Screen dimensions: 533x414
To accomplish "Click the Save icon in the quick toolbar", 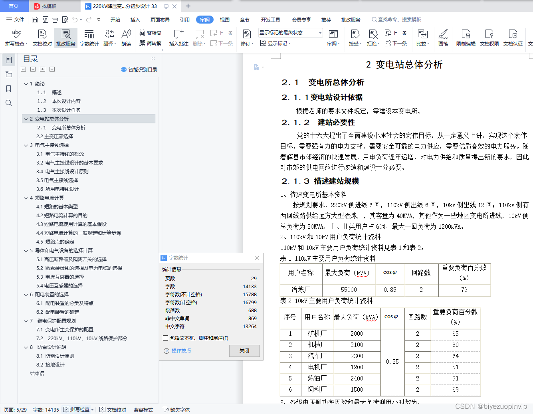I will pyautogui.click(x=35, y=20).
